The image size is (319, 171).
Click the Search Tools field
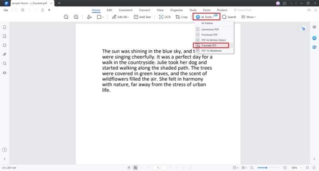coord(243,10)
